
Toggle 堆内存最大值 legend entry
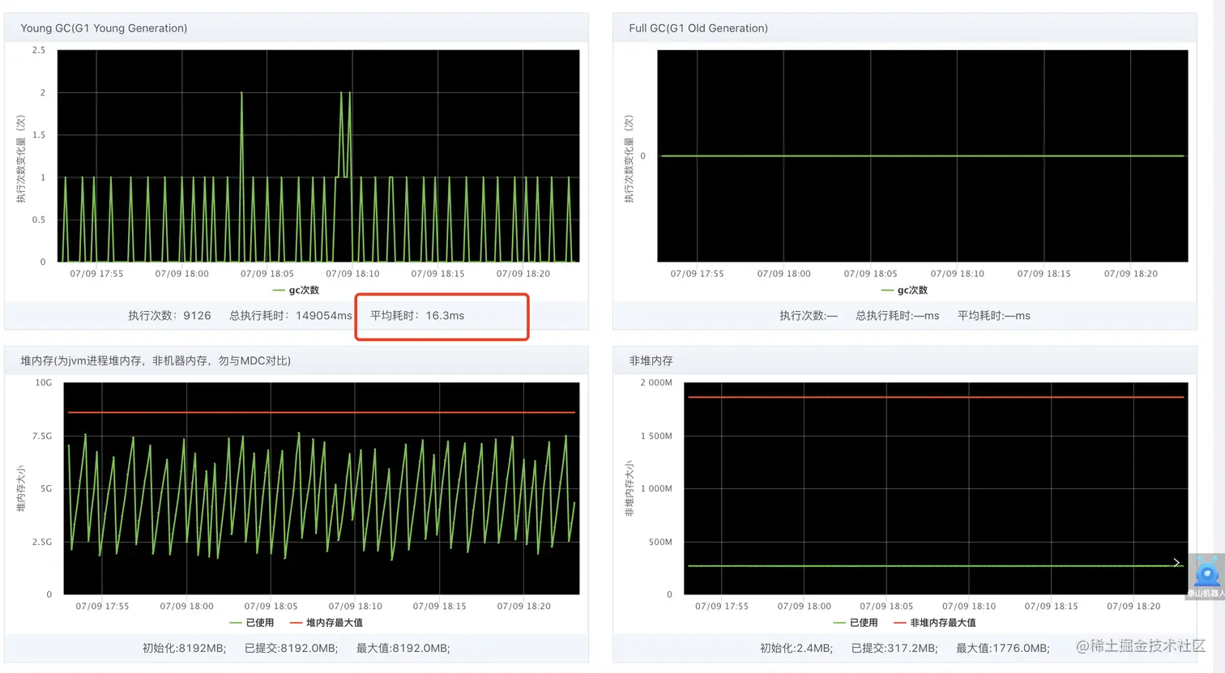click(327, 623)
